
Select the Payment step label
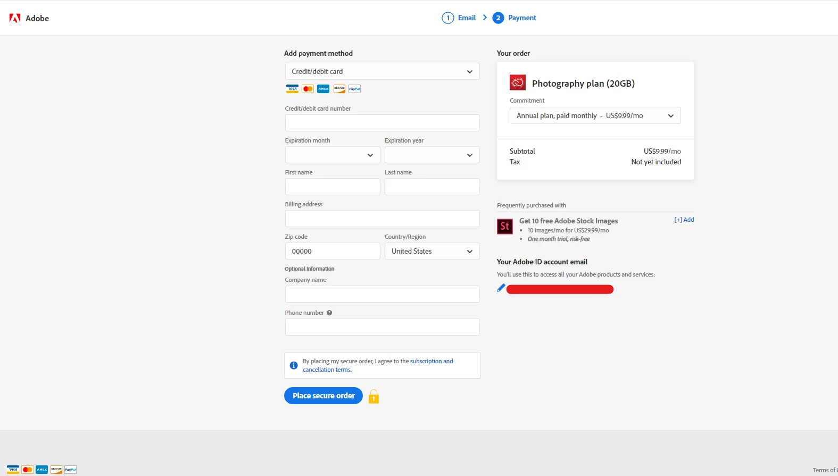(x=522, y=18)
